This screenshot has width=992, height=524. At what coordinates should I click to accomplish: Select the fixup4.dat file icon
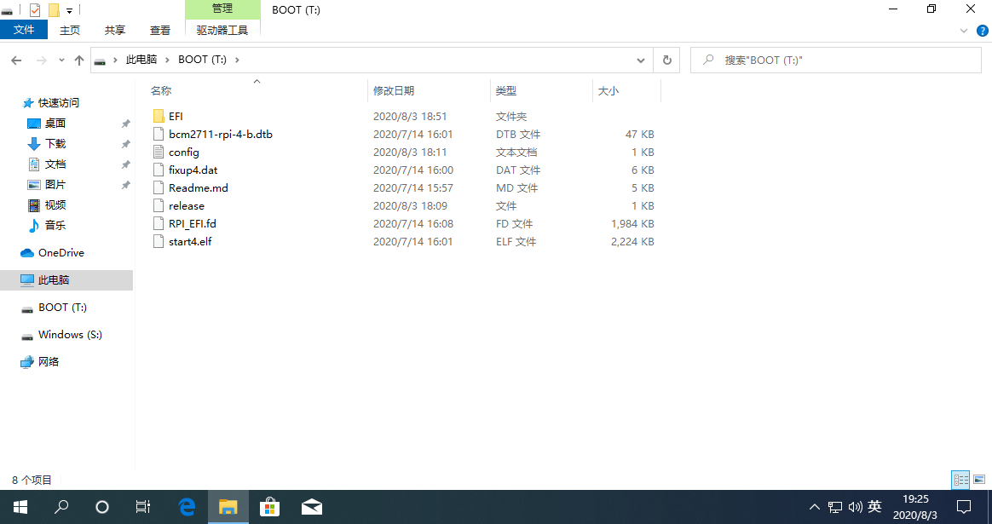[159, 170]
